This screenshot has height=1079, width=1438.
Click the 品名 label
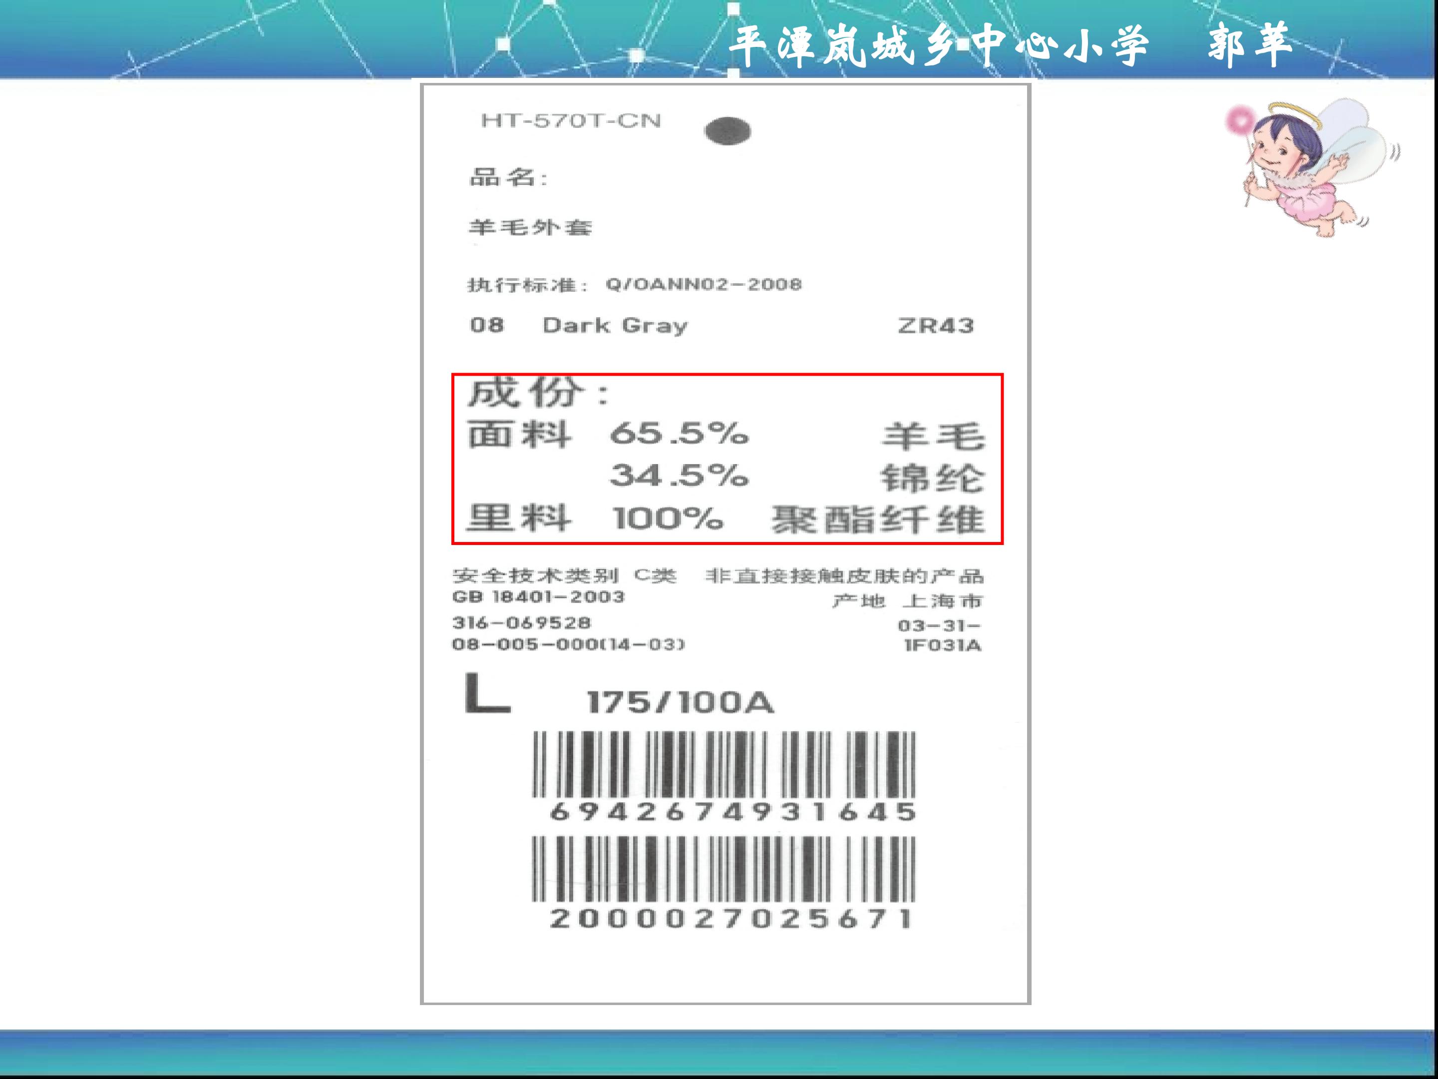pyautogui.click(x=508, y=177)
